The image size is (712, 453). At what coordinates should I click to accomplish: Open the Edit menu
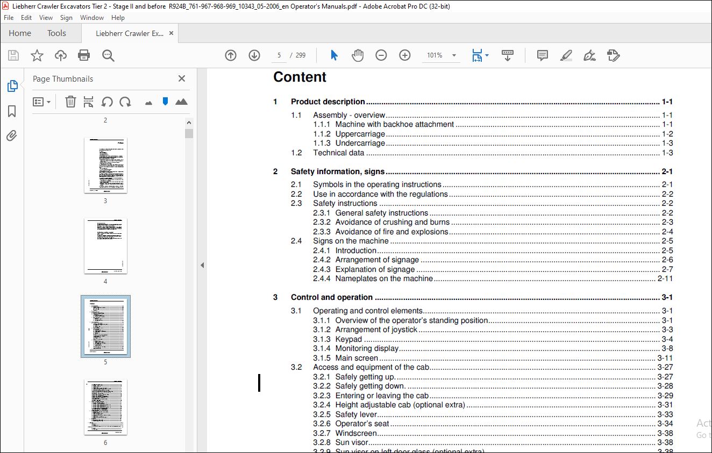pyautogui.click(x=26, y=18)
